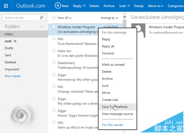The height and width of the screenshot is (133, 184).
Task: Click the neobond@hotmail.com recipient address
Action: [168, 33]
